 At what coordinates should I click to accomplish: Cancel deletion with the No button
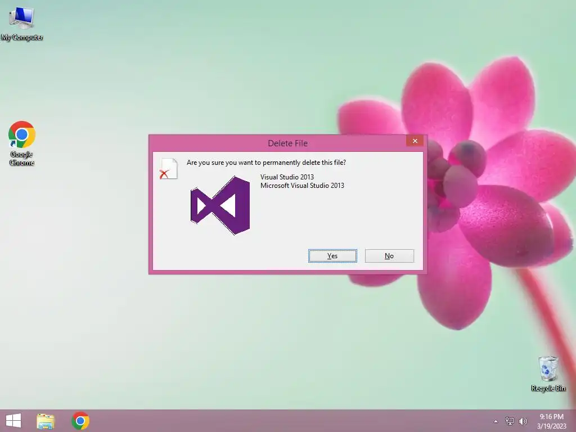point(389,256)
